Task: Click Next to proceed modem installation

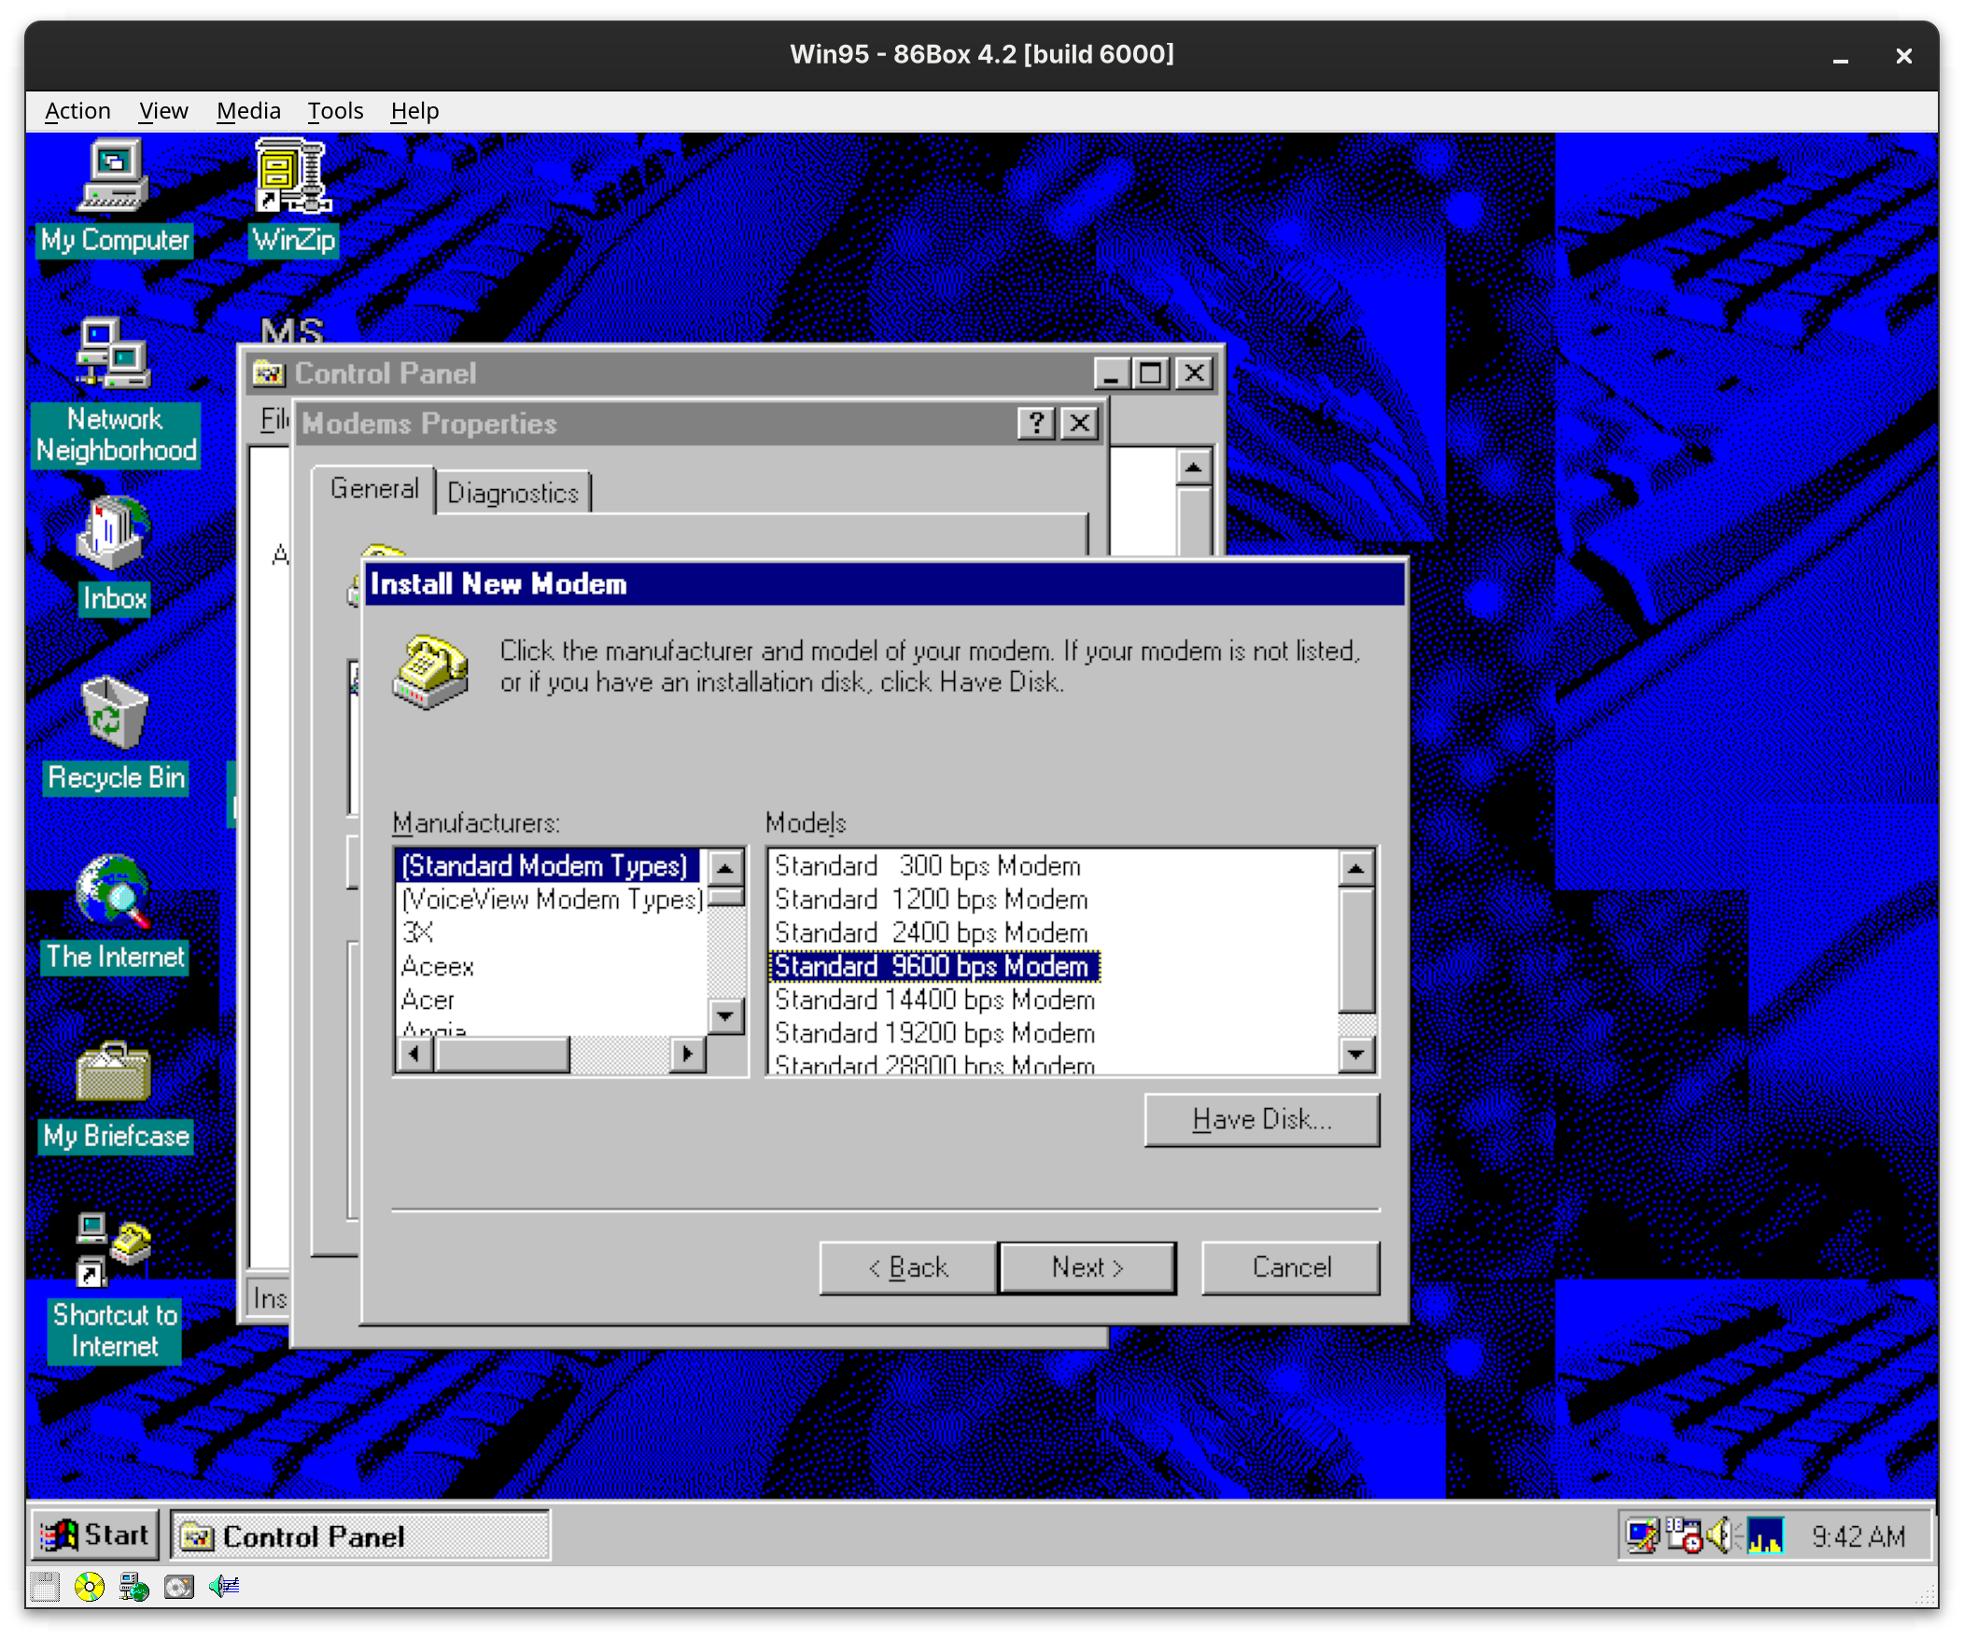Action: [x=1085, y=1268]
